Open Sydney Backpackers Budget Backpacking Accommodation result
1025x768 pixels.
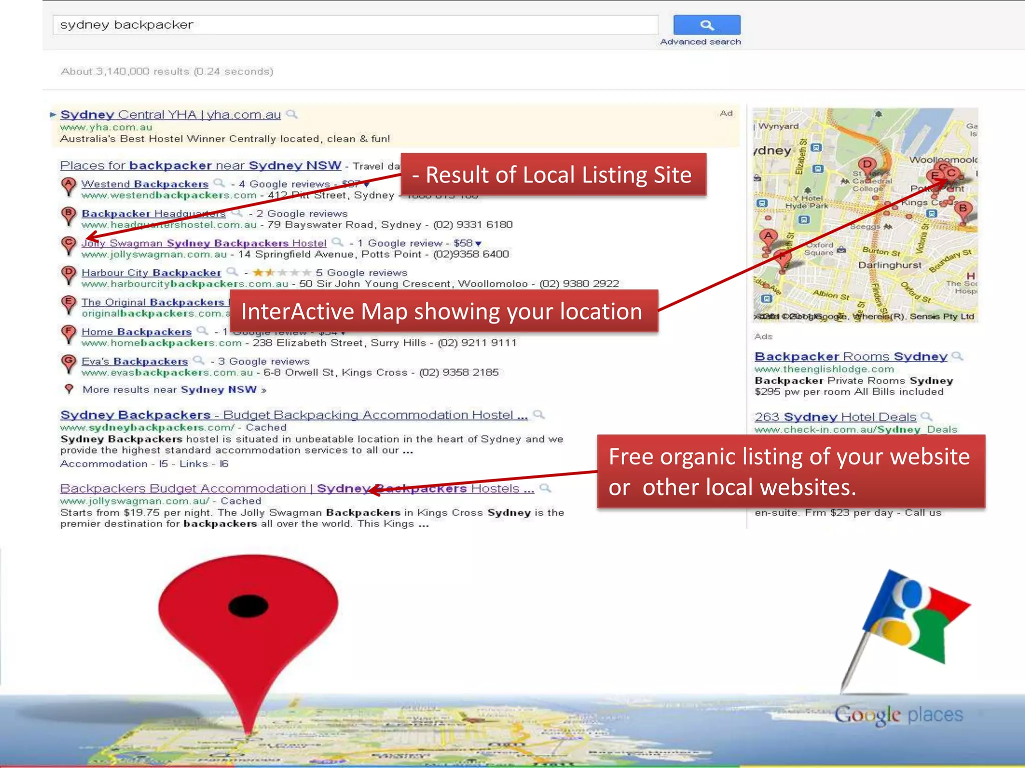(x=294, y=415)
